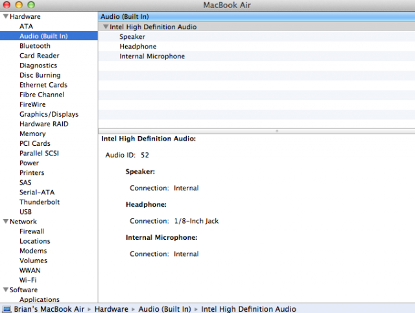This screenshot has width=415, height=313.
Task: Click Hardware in the path bar
Action: pos(111,309)
